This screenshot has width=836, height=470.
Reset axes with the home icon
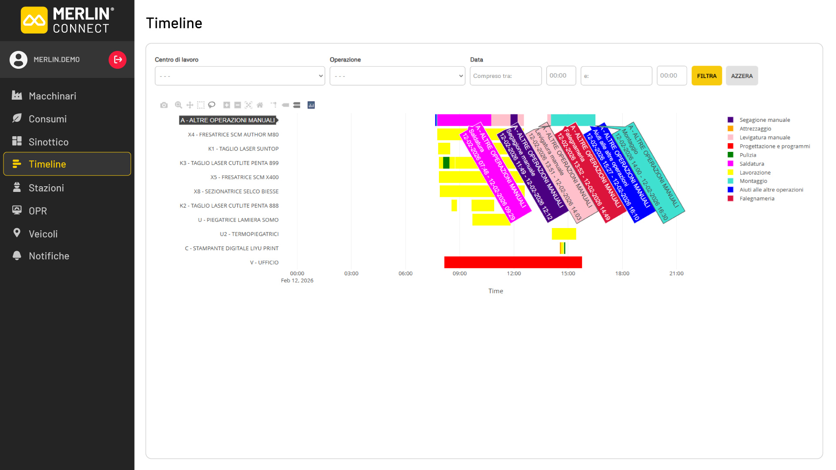click(x=260, y=105)
